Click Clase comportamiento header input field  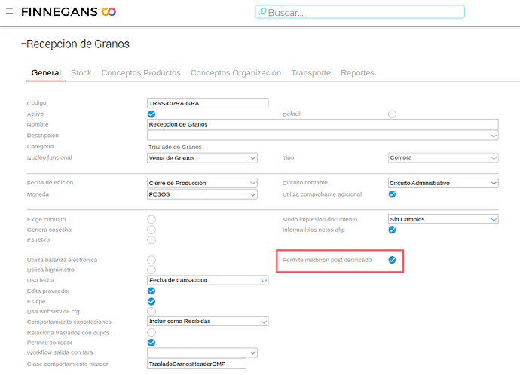[x=197, y=364]
